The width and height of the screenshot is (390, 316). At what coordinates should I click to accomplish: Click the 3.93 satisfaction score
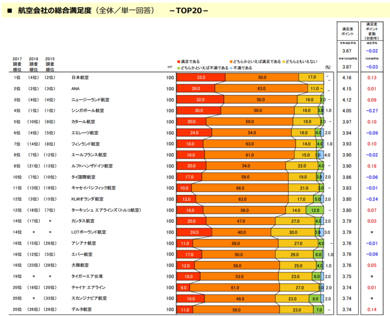point(347,144)
